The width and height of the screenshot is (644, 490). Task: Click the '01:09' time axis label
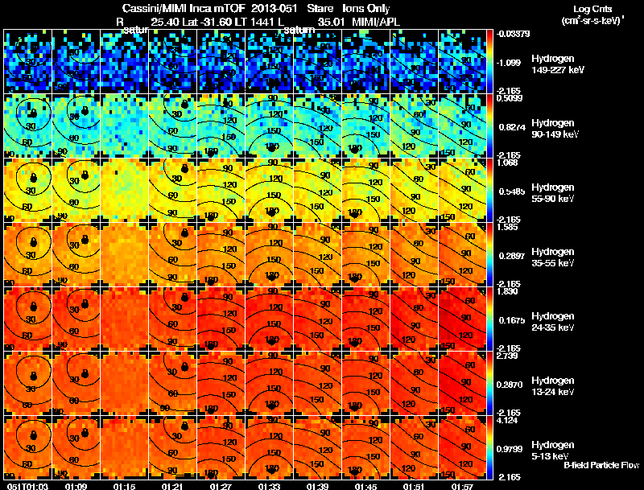(x=76, y=486)
